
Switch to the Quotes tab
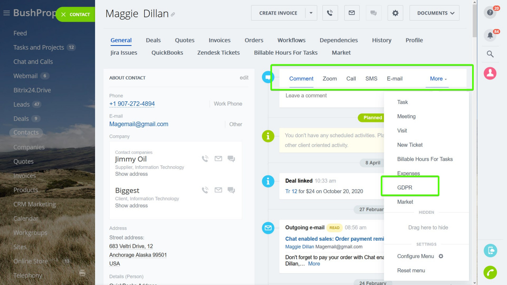tap(185, 40)
